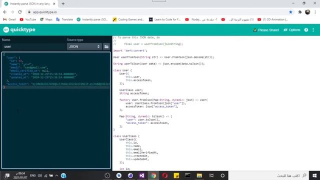Open the Options panel
Image resolution: width=320 pixels, height=180 pixels.
pos(292,30)
